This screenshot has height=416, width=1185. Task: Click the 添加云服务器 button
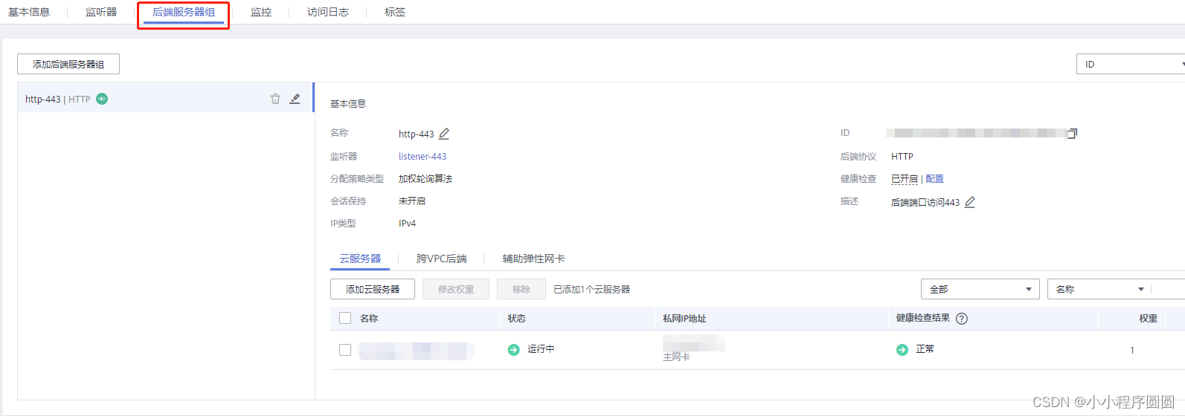coord(373,289)
